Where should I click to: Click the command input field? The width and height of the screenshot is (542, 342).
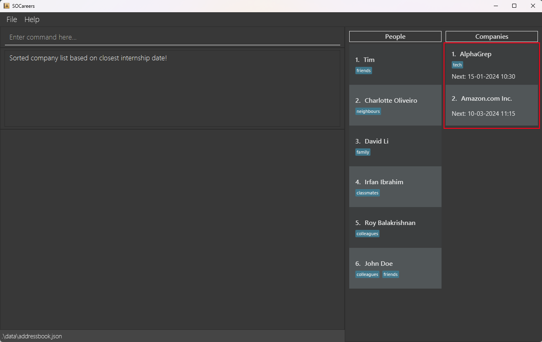pos(172,37)
